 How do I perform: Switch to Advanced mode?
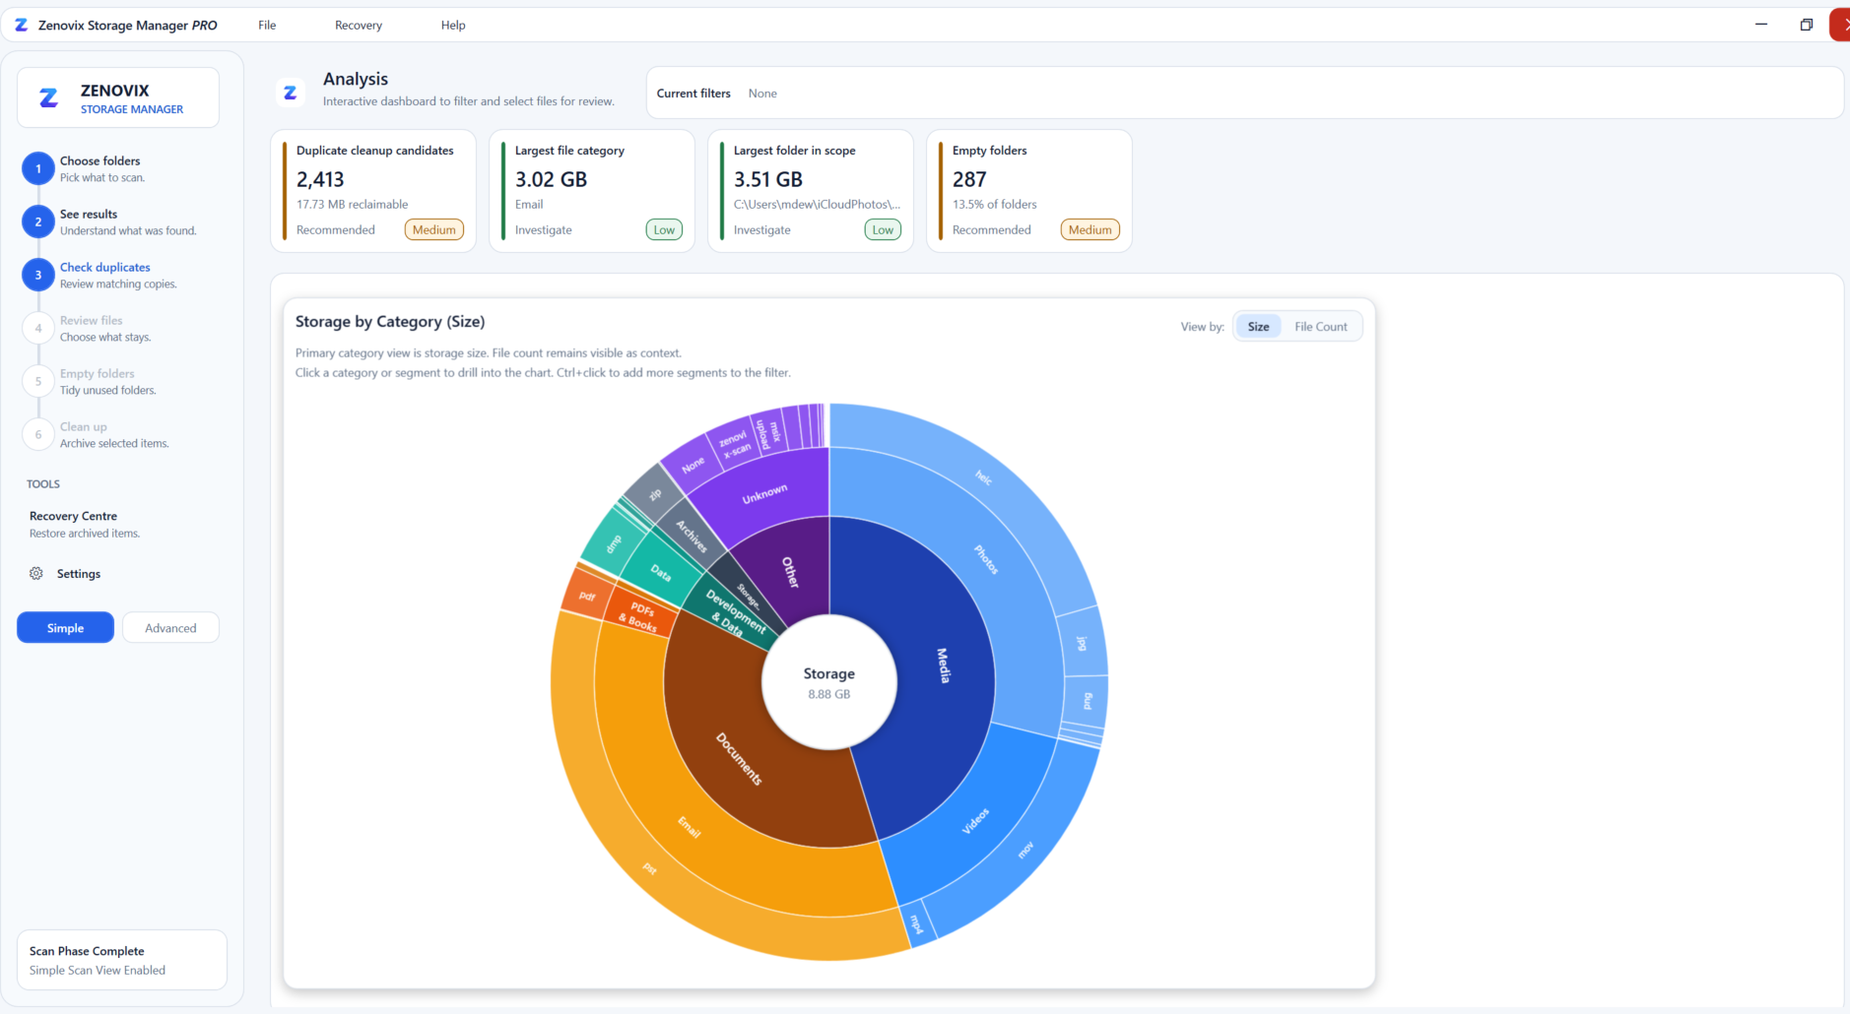click(x=170, y=627)
